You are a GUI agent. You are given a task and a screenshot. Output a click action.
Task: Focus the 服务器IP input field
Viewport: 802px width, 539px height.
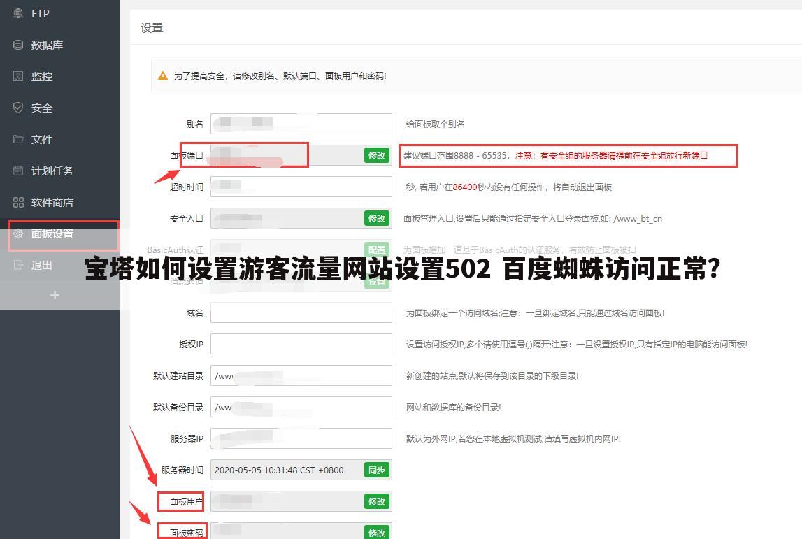coord(301,439)
